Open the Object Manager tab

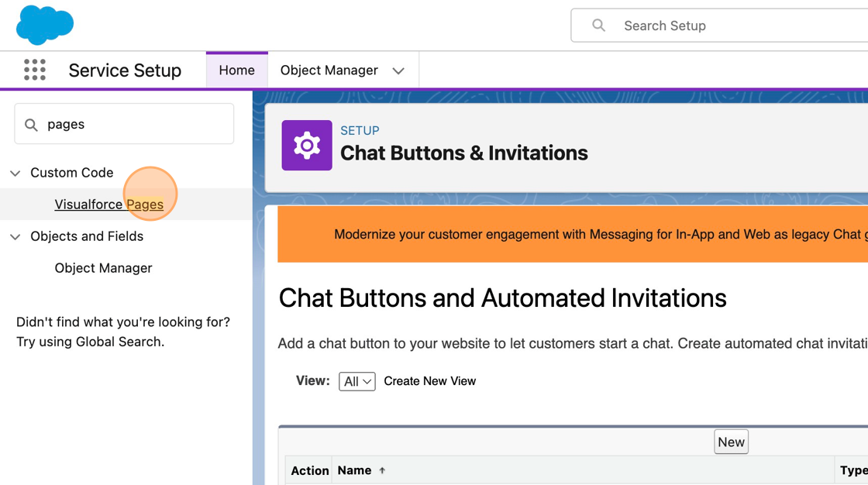(x=329, y=71)
